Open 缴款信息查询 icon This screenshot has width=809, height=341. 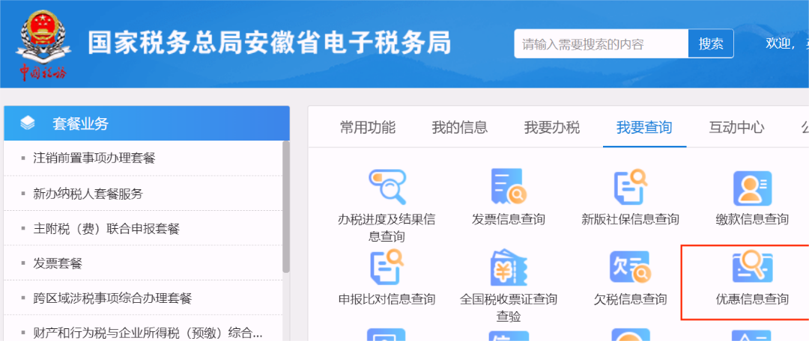(752, 188)
